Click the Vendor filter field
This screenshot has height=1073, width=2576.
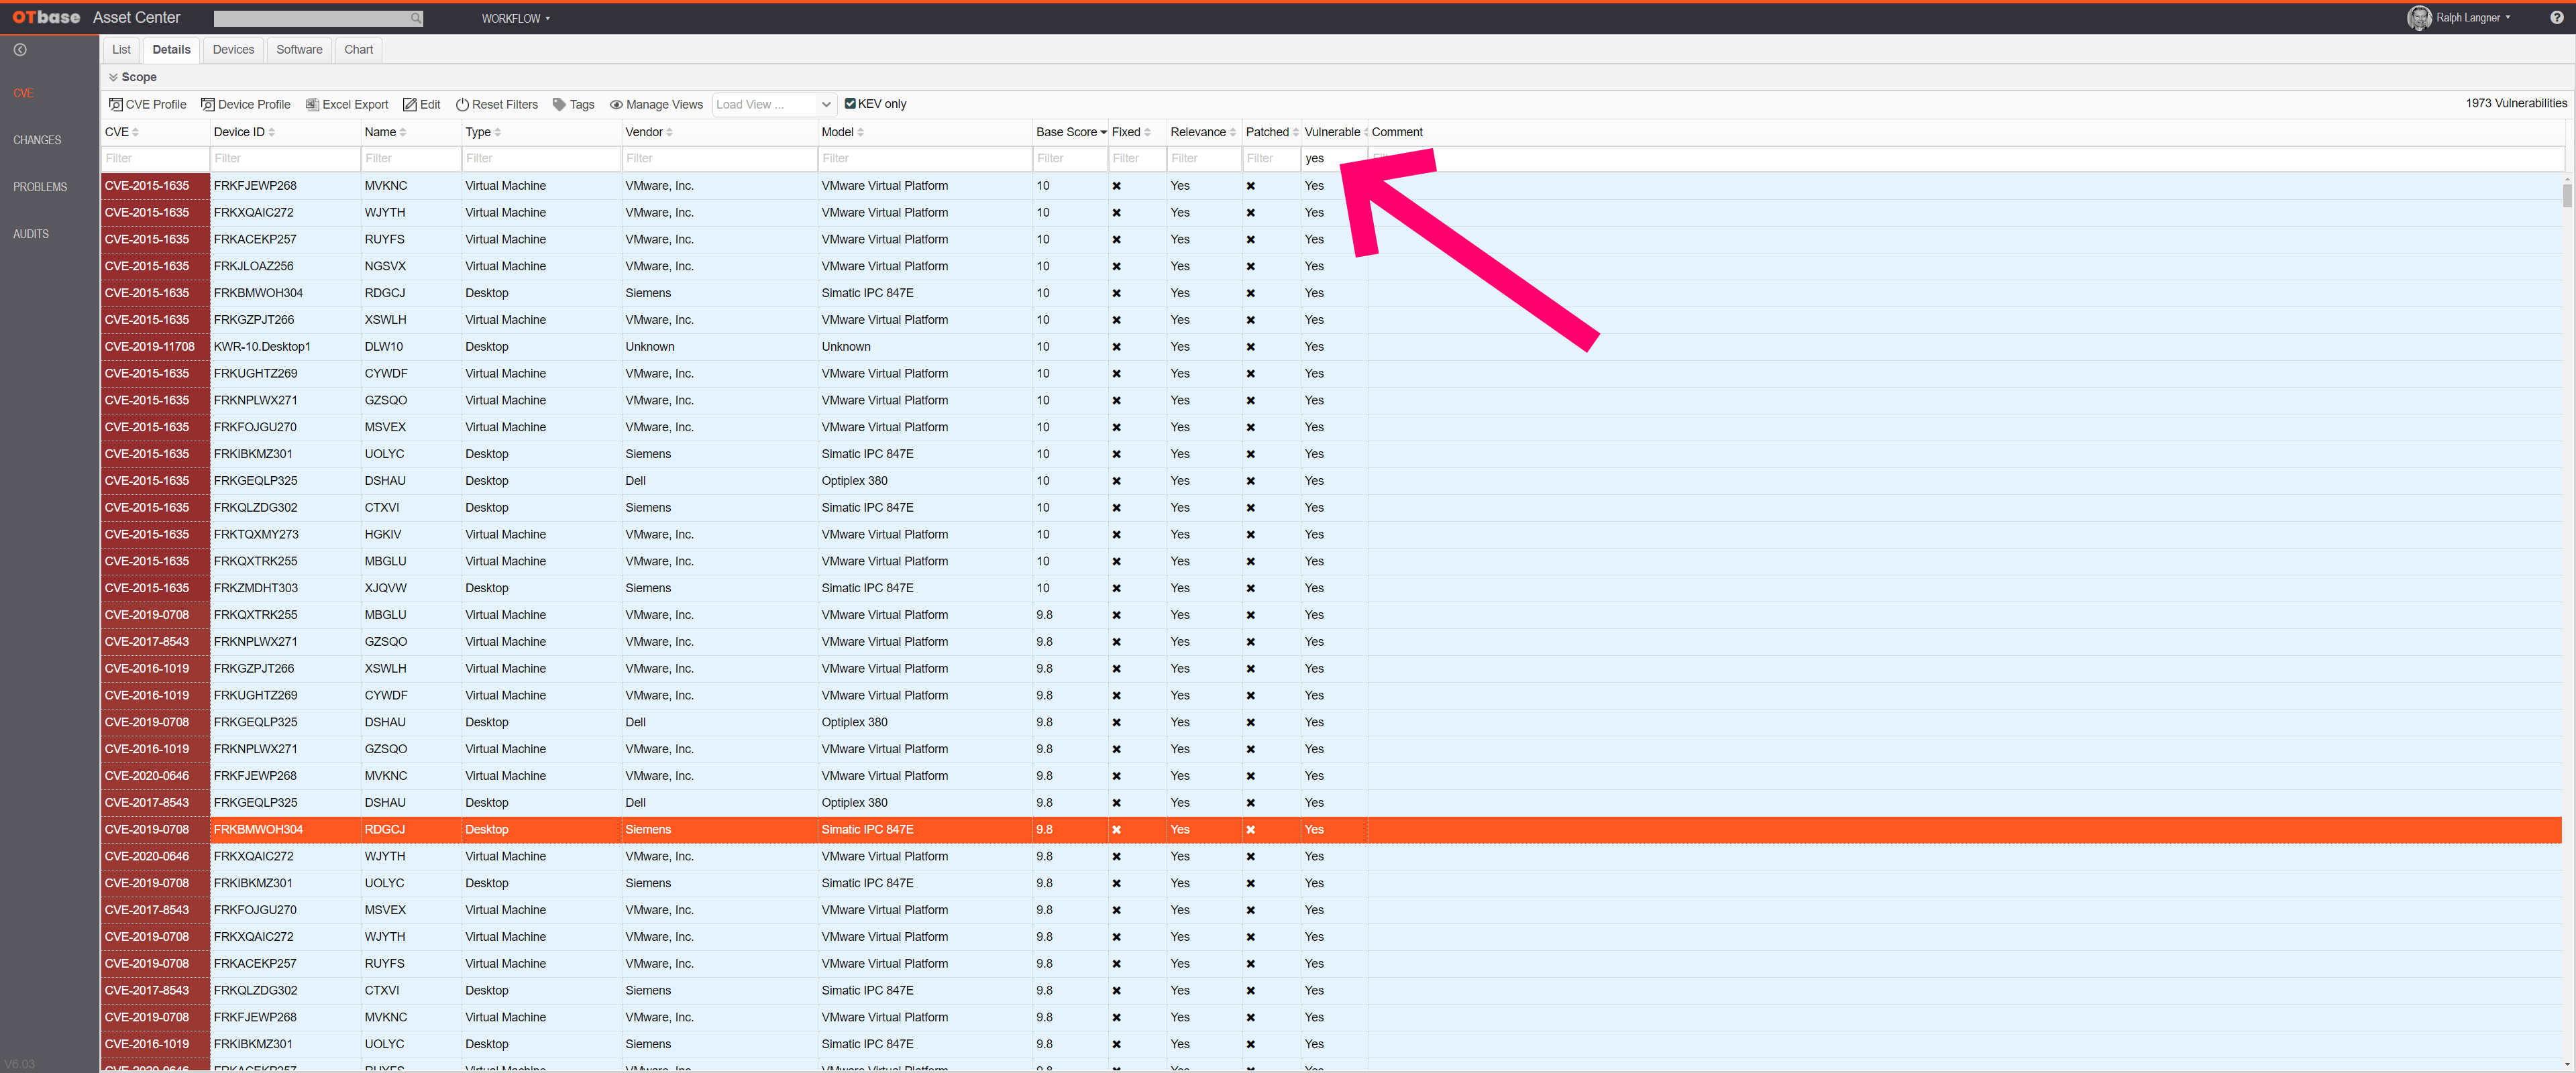pos(719,159)
